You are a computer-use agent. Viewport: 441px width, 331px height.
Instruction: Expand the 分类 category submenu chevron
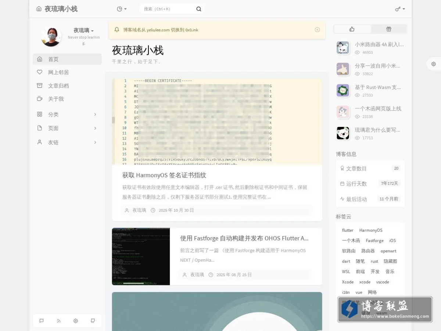(95, 114)
